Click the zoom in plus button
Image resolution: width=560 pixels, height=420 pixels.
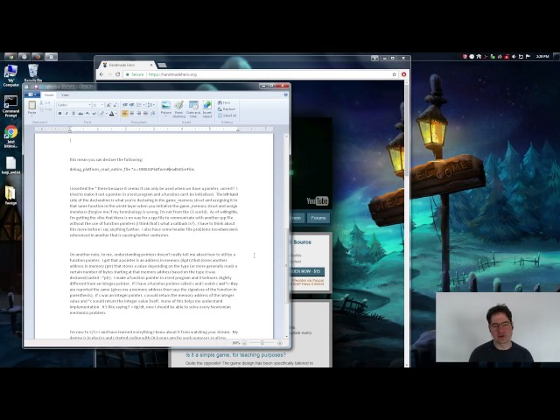tap(280, 343)
